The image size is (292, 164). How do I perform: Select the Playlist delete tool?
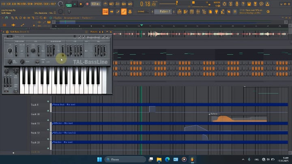pos(21,18)
